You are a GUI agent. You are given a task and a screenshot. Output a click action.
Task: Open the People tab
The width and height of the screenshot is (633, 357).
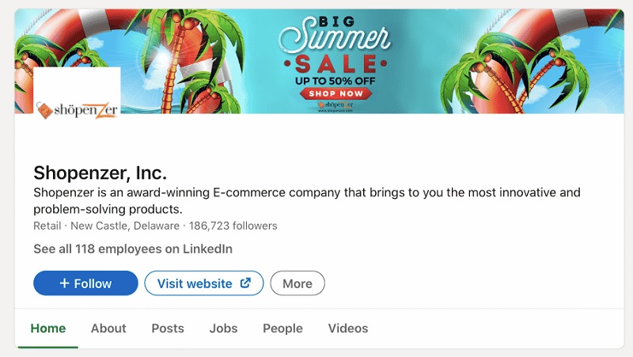click(x=282, y=329)
